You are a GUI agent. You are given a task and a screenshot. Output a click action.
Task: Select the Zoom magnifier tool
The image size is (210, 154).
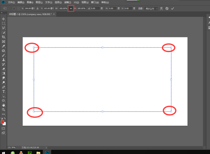3,110
